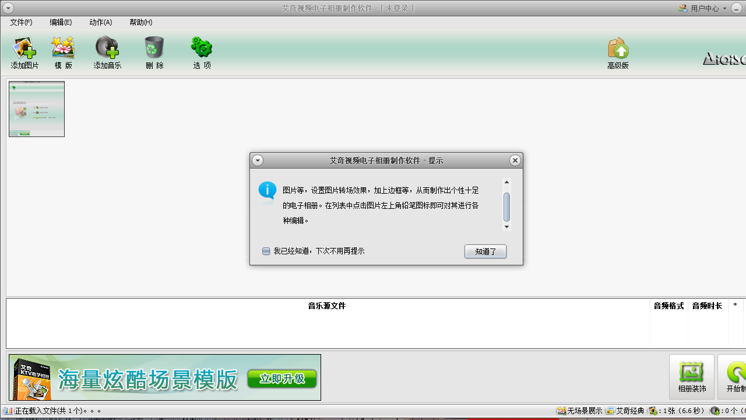Open the 动作(A) menu
Screen dimensions: 746x420
point(100,22)
